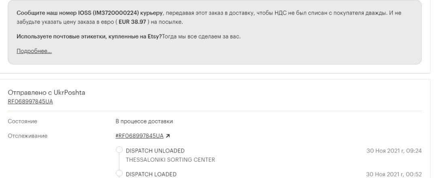Click the DISPATCH LOADED event title
Screen dimensions: 437x178
(151, 174)
